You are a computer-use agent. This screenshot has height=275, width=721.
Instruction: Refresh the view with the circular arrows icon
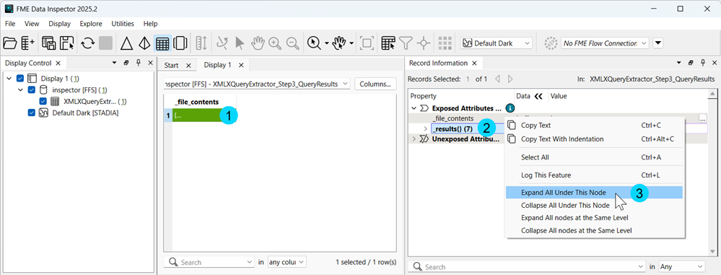[87, 43]
